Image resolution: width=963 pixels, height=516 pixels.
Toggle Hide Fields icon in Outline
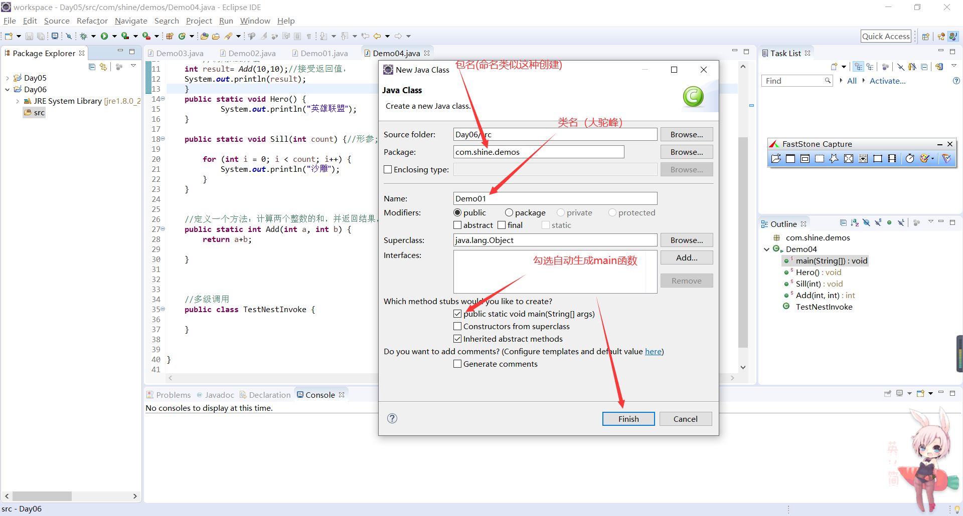pos(866,223)
